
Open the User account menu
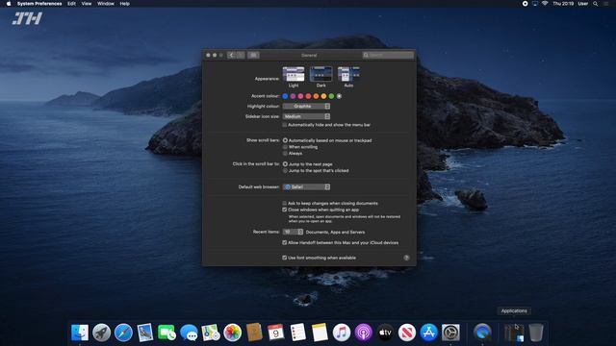coord(583,4)
